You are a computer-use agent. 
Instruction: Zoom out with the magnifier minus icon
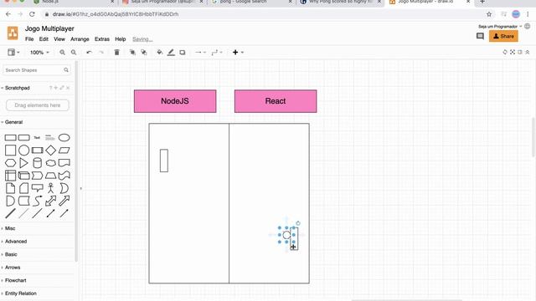point(74,52)
